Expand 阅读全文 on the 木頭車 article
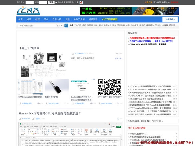 click(119, 58)
